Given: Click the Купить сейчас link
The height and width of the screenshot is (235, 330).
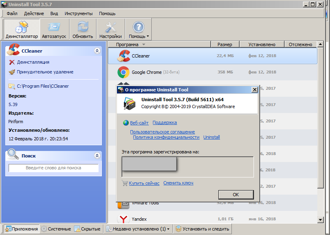Looking at the screenshot, I should point(144,183).
